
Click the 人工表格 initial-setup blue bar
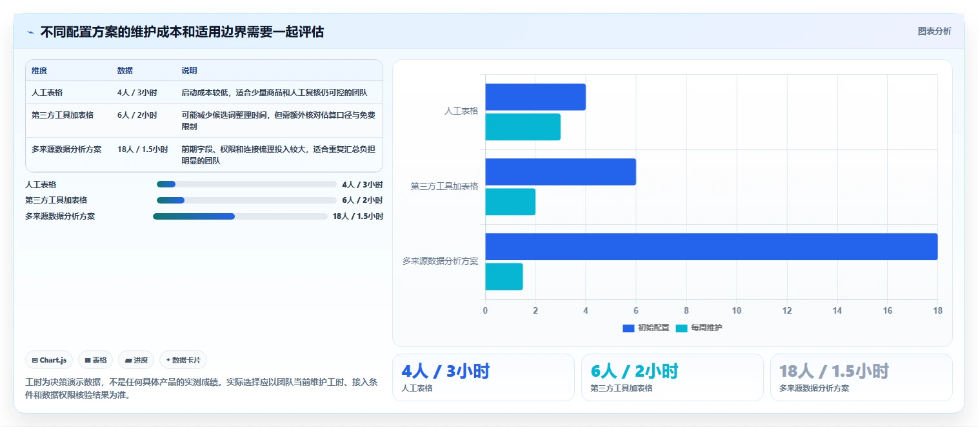pos(535,97)
